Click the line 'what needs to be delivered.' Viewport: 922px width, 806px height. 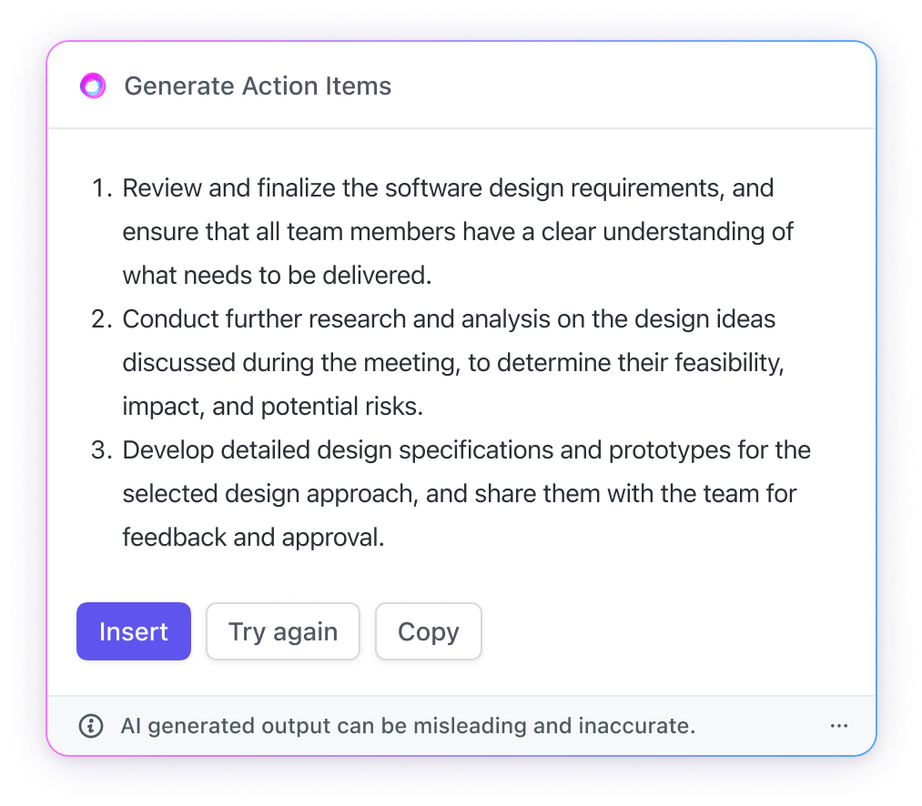coord(277,276)
